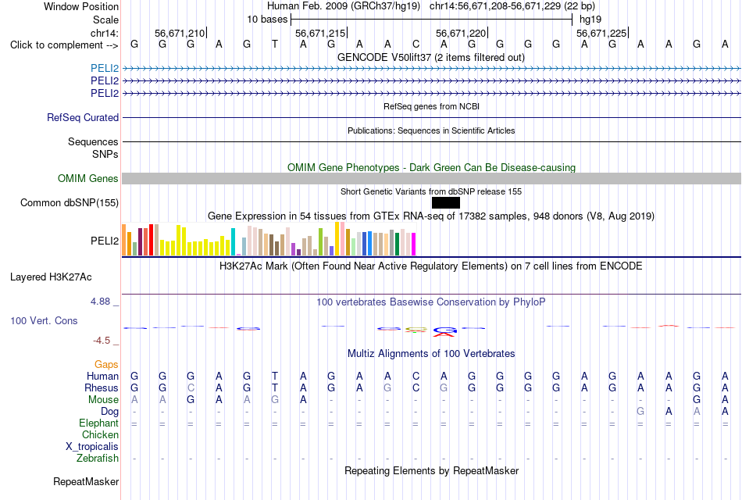742x500 pixels.
Task: Click the 'OMIM Gene Phenotypes' green title
Action: pyautogui.click(x=431, y=168)
